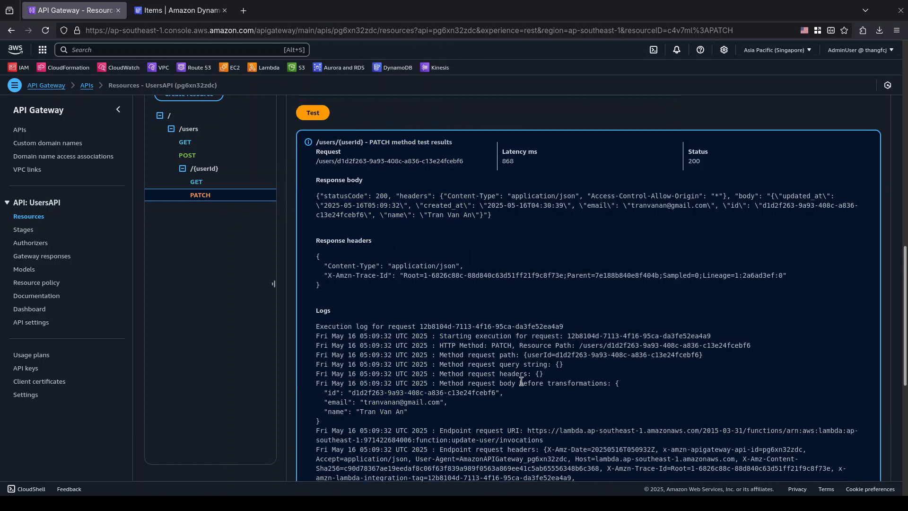908x511 pixels.
Task: Click the resources panel resize handle
Action: tap(273, 284)
